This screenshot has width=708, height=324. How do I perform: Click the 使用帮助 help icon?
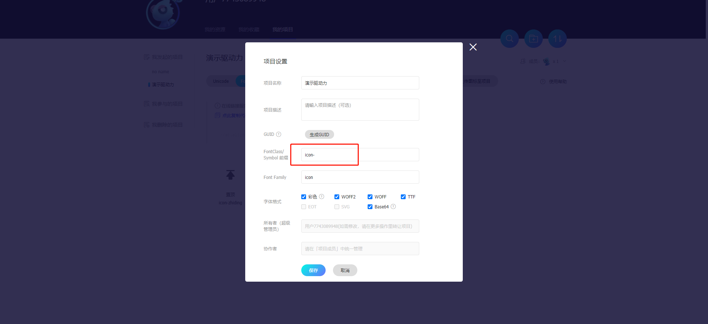tap(543, 82)
